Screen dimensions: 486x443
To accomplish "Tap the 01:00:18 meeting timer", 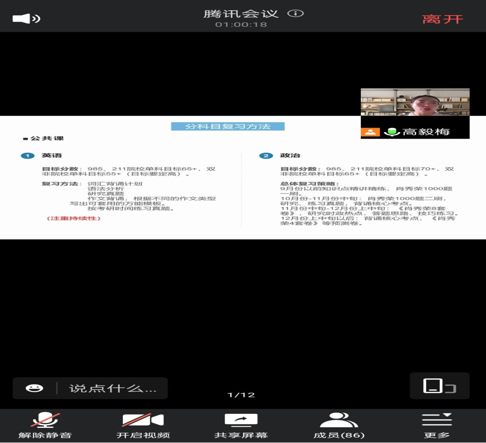I will pos(241,25).
